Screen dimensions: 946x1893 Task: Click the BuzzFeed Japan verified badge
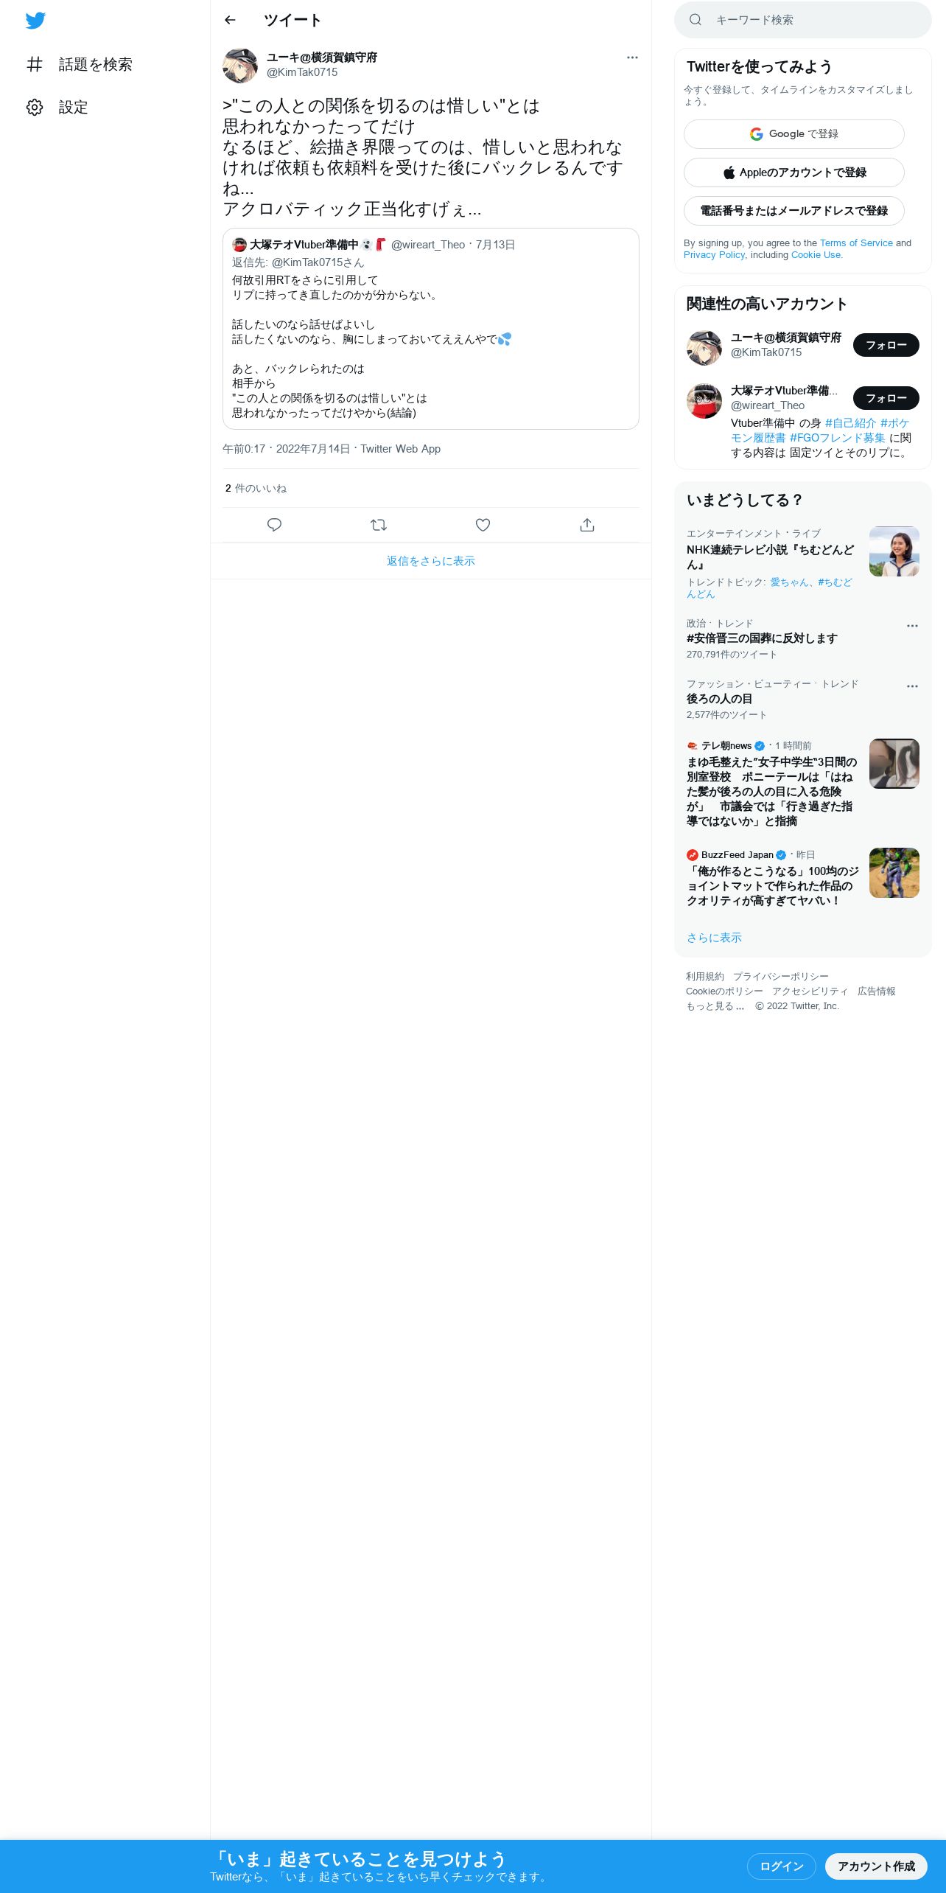tap(781, 855)
